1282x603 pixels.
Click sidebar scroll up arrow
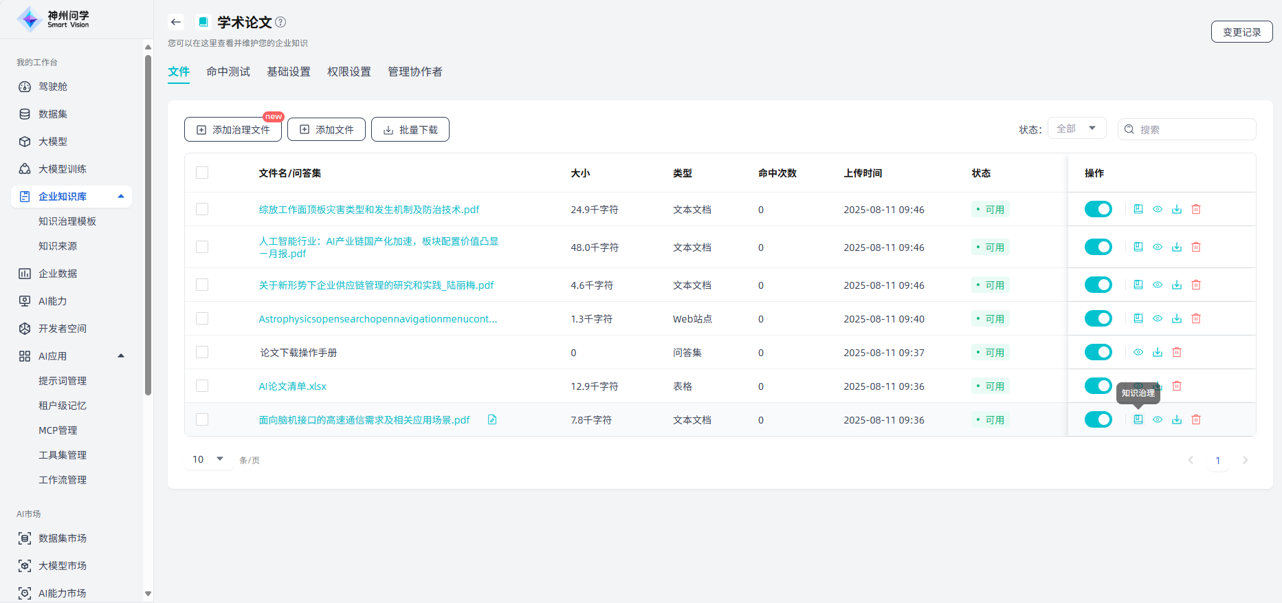pyautogui.click(x=148, y=47)
